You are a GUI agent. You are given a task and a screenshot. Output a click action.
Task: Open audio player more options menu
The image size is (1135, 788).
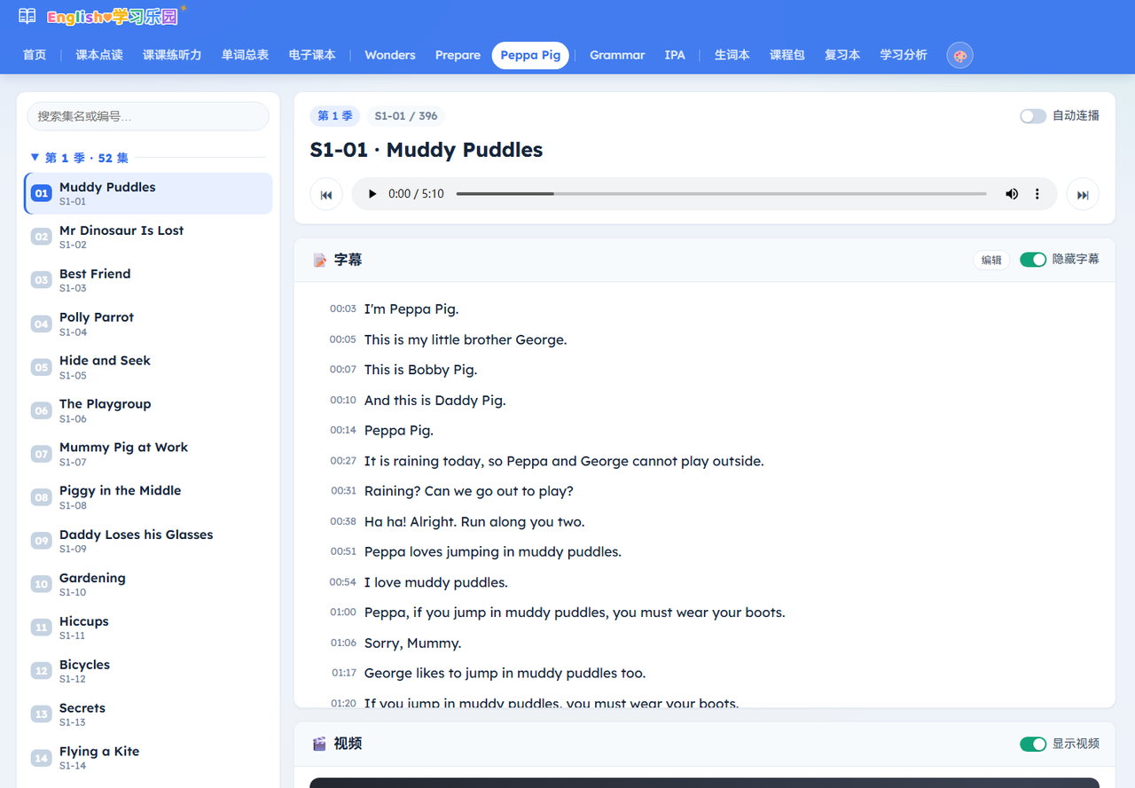coord(1037,194)
